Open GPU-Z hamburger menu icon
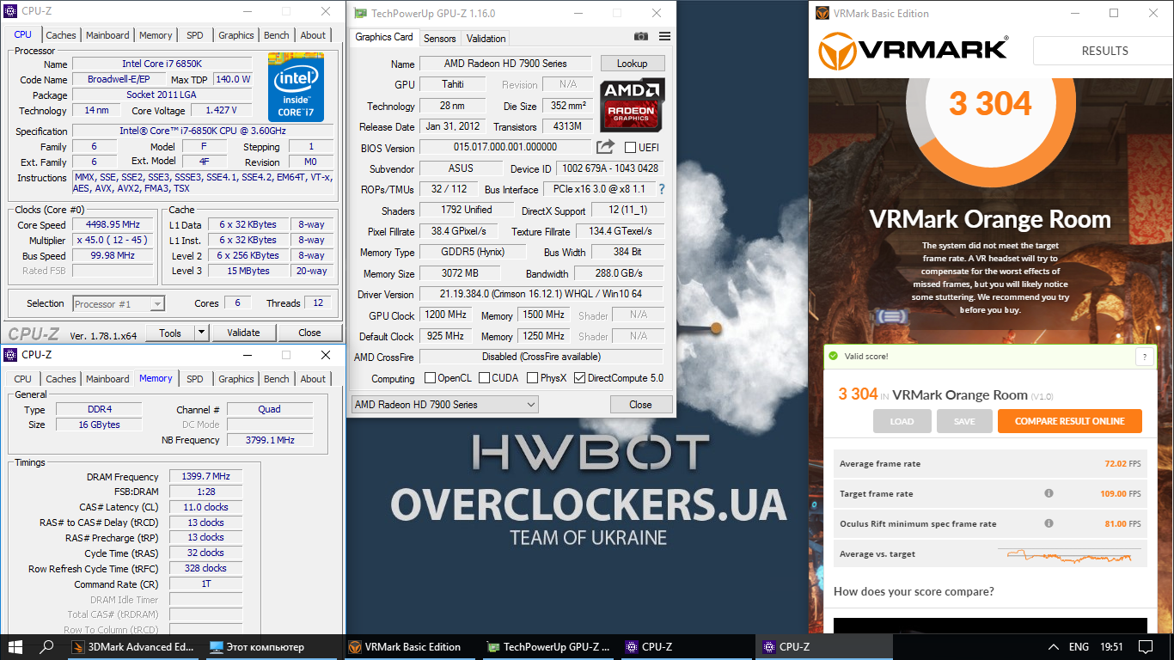 [x=664, y=37]
